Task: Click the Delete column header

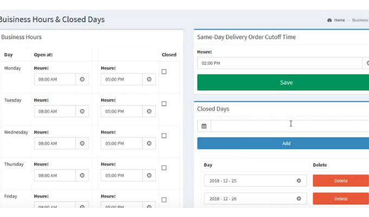Action: click(320, 165)
